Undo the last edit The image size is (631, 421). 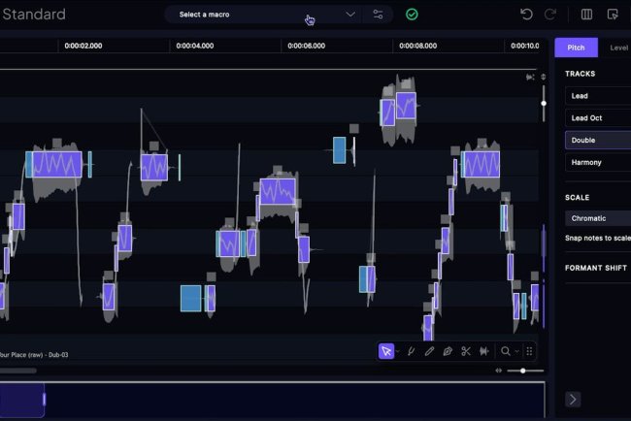[x=526, y=15]
